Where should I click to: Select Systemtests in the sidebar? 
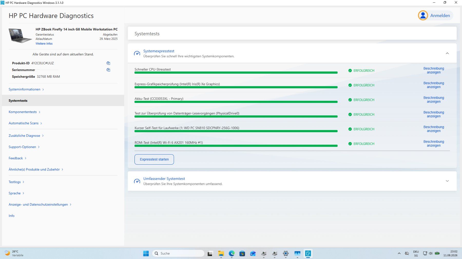click(63, 101)
